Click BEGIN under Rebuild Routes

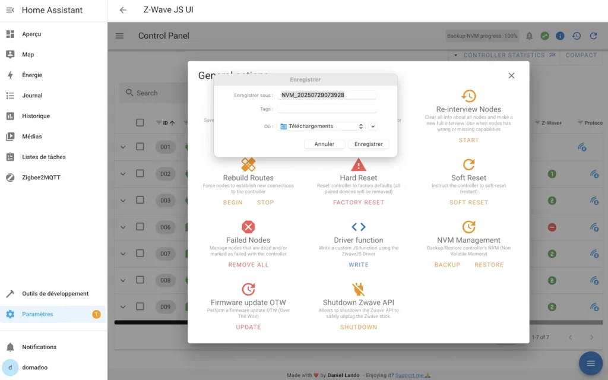[233, 202]
